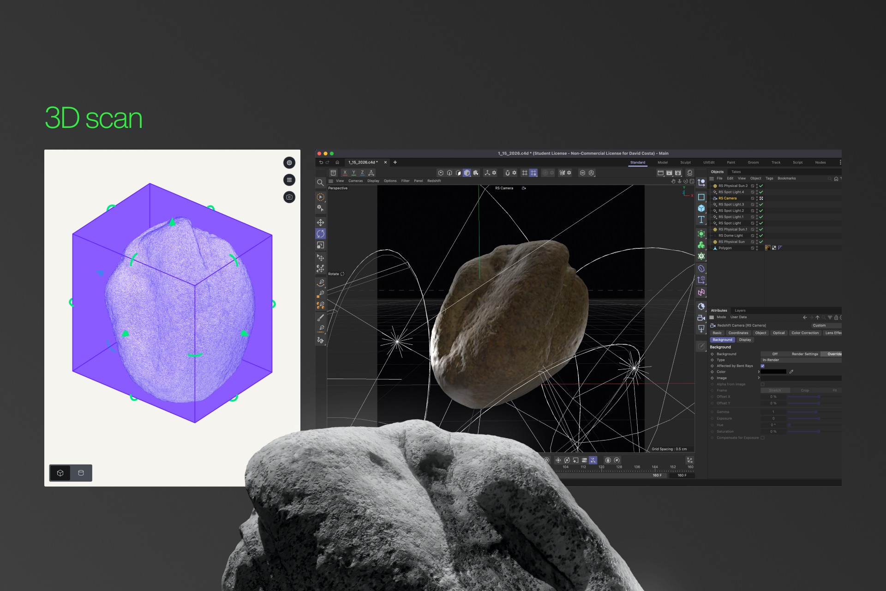Image resolution: width=886 pixels, height=591 pixels.
Task: Switch to the Sculpt layout tab
Action: (685, 163)
